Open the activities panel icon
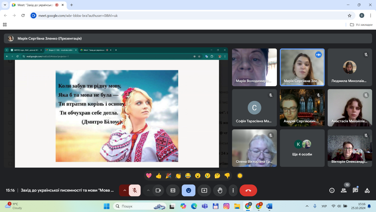The image size is (376, 212). [367, 190]
